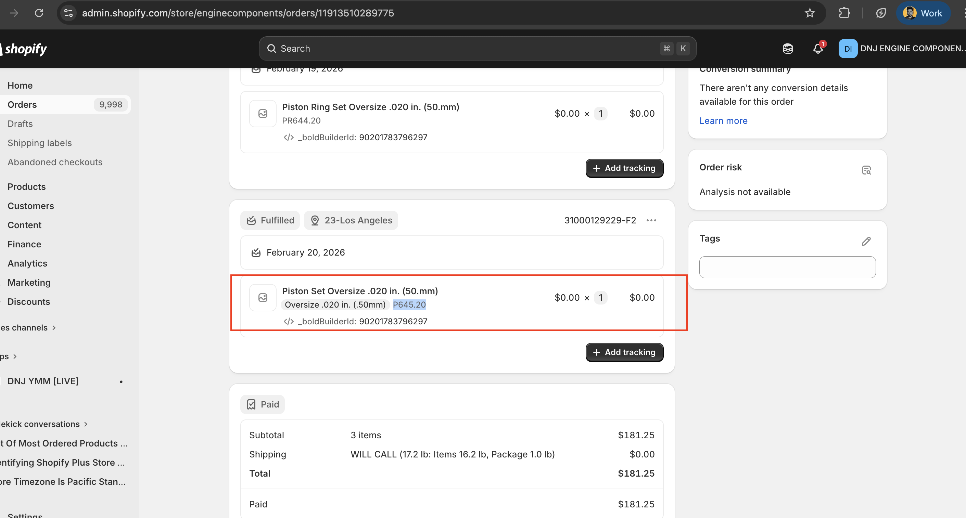Expand the Apps section chevron

click(x=15, y=357)
